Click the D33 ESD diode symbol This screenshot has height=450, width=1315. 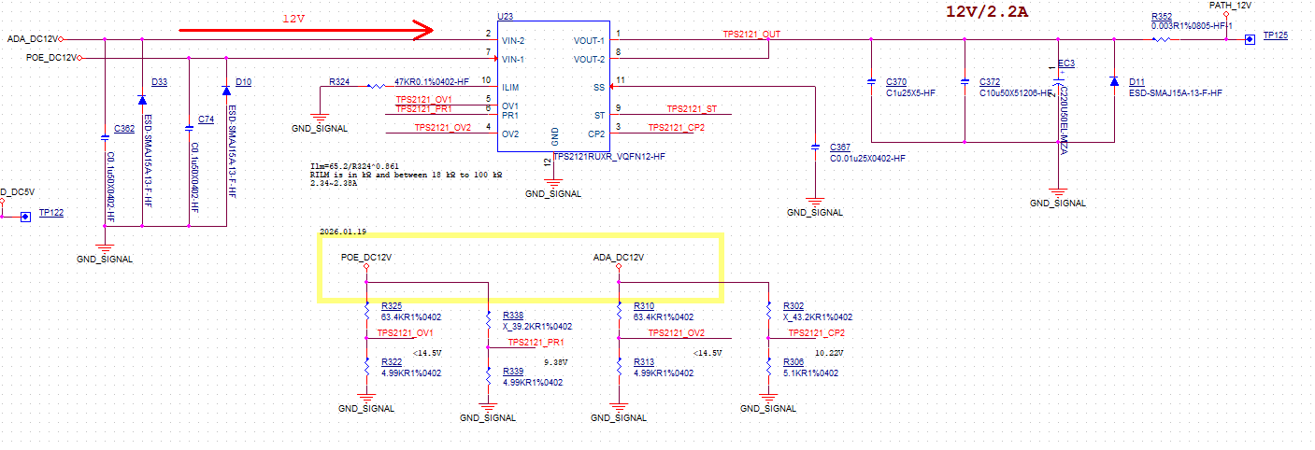[x=142, y=99]
